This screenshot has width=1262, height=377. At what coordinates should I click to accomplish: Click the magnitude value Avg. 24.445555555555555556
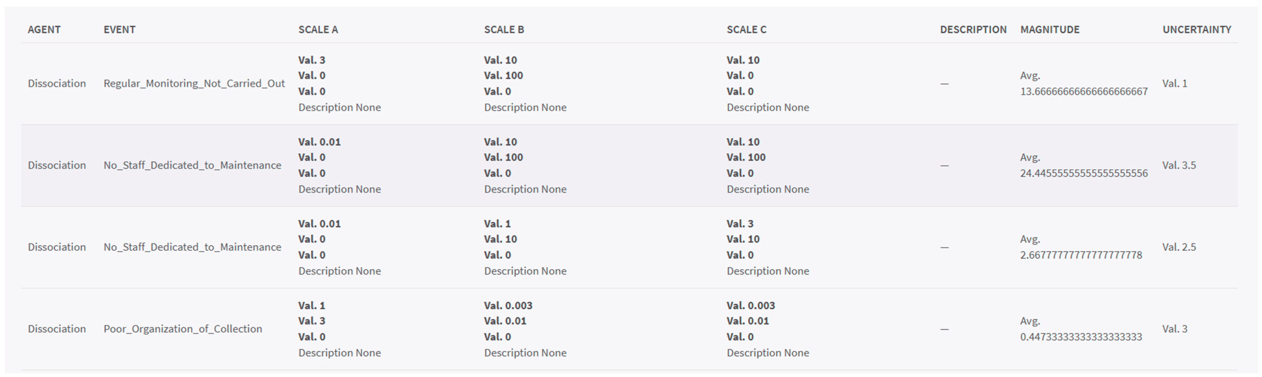coord(1084,165)
